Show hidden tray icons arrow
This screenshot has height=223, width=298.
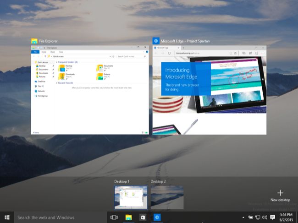(x=243, y=218)
